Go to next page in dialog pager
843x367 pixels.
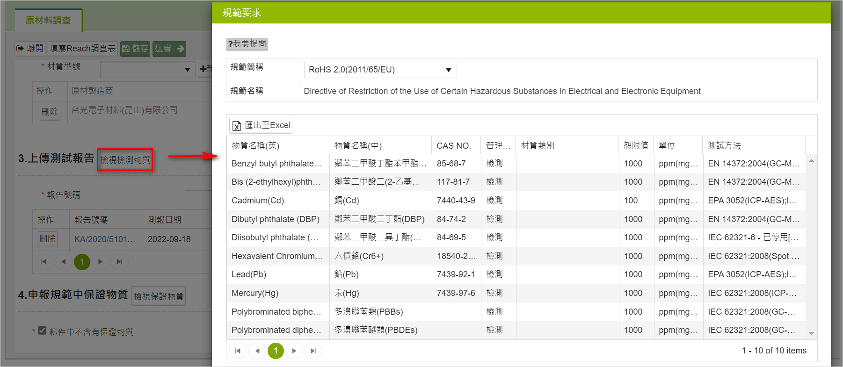294,351
